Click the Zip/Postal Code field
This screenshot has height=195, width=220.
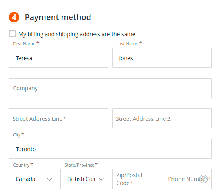136,179
